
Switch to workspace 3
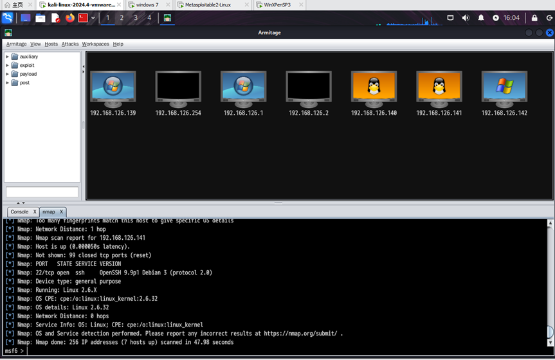click(136, 18)
